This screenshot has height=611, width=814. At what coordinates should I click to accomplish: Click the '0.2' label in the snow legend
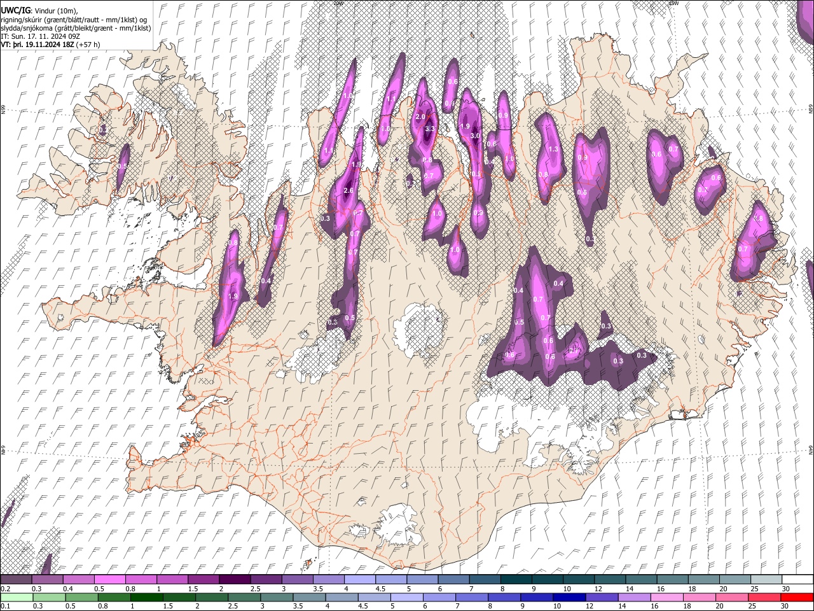[5, 589]
